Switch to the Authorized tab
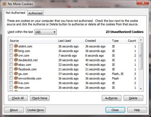 click(35, 13)
